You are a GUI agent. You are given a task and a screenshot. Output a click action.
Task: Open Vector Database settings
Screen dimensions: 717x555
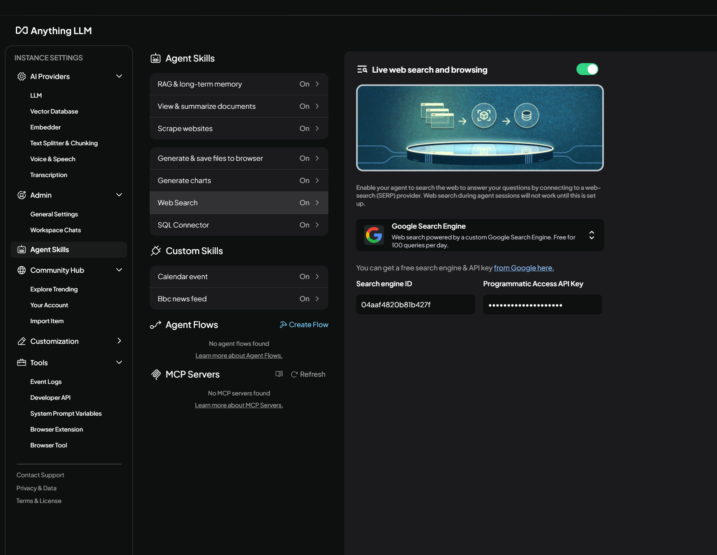point(54,112)
